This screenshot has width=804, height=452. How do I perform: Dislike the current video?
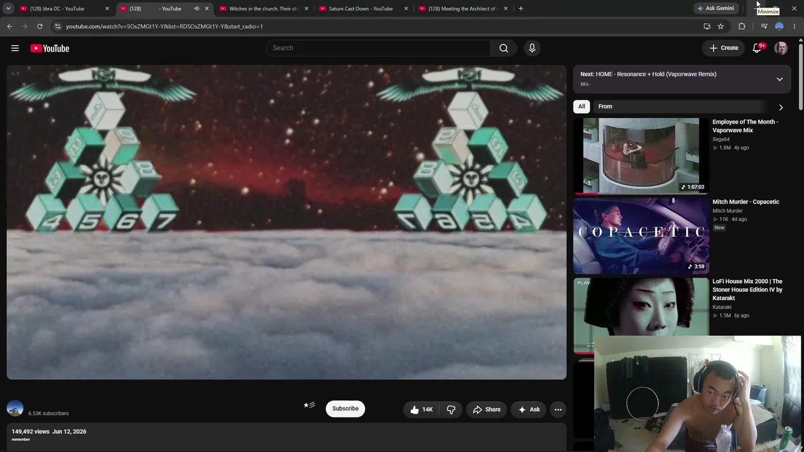coord(450,409)
